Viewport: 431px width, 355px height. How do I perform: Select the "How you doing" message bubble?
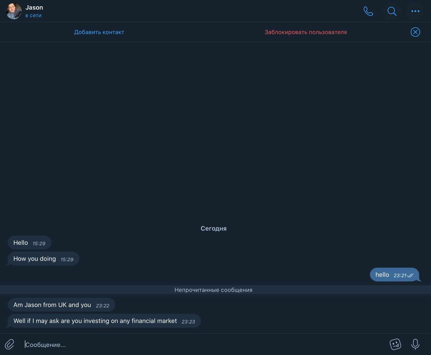coord(43,259)
